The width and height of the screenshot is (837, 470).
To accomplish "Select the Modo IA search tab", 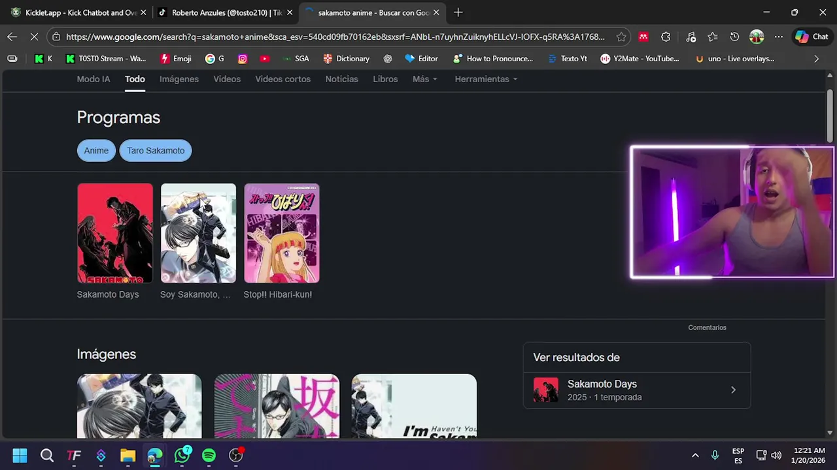I will 94,79.
